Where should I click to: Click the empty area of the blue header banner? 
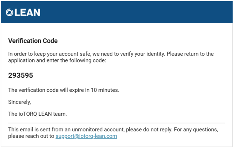tap(134, 12)
